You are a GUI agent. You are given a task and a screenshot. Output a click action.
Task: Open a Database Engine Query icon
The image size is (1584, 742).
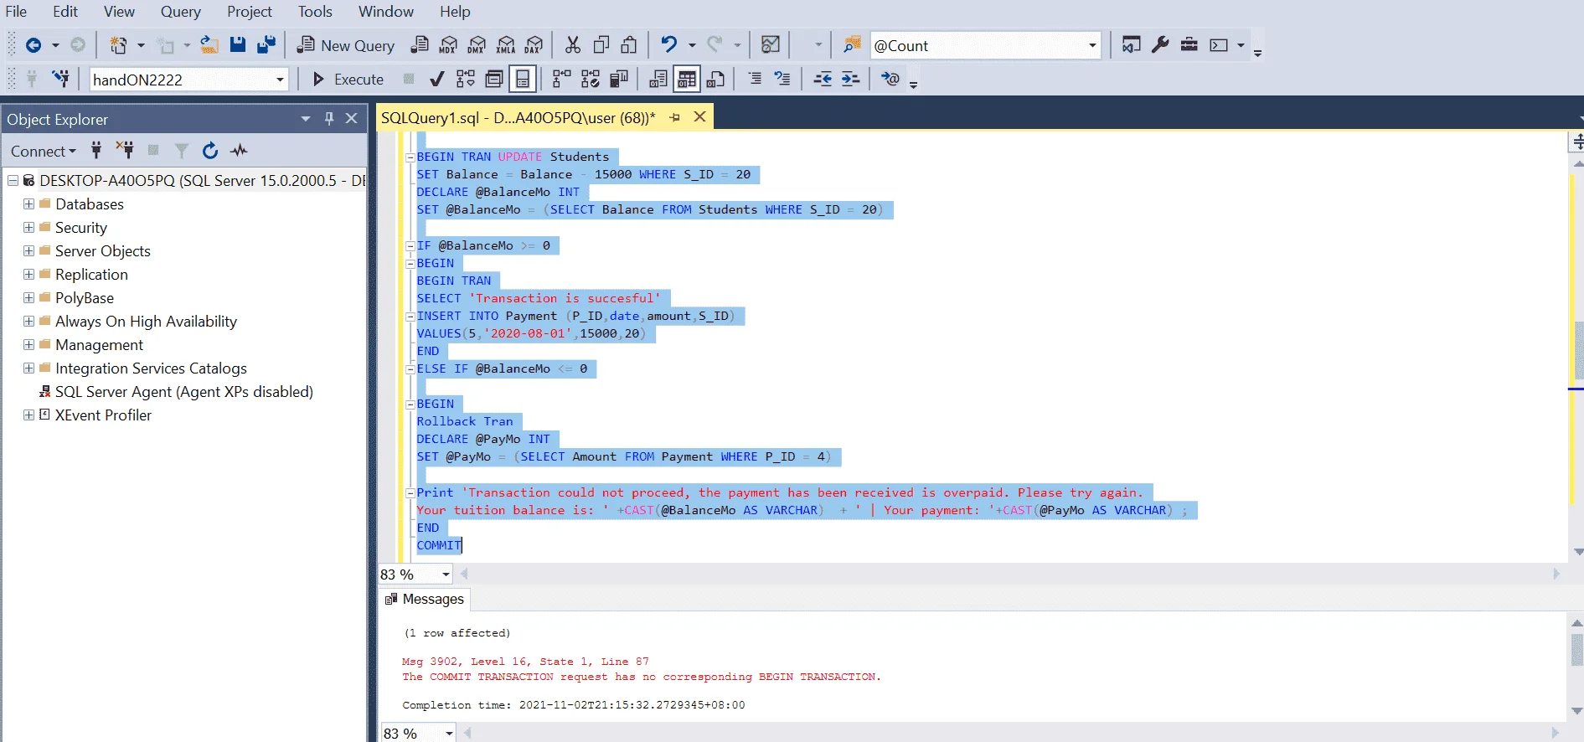420,45
